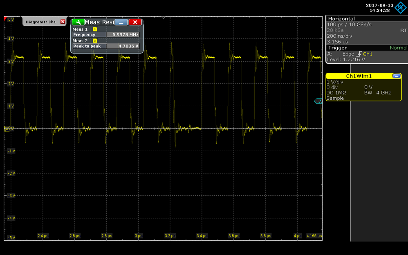Click the Rohde & Schwarz logo icon

(401, 7)
